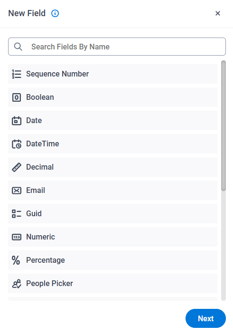Click the Percentage symbol icon

coord(16,260)
